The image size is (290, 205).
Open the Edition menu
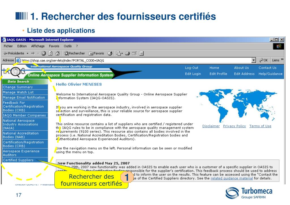click(22, 46)
